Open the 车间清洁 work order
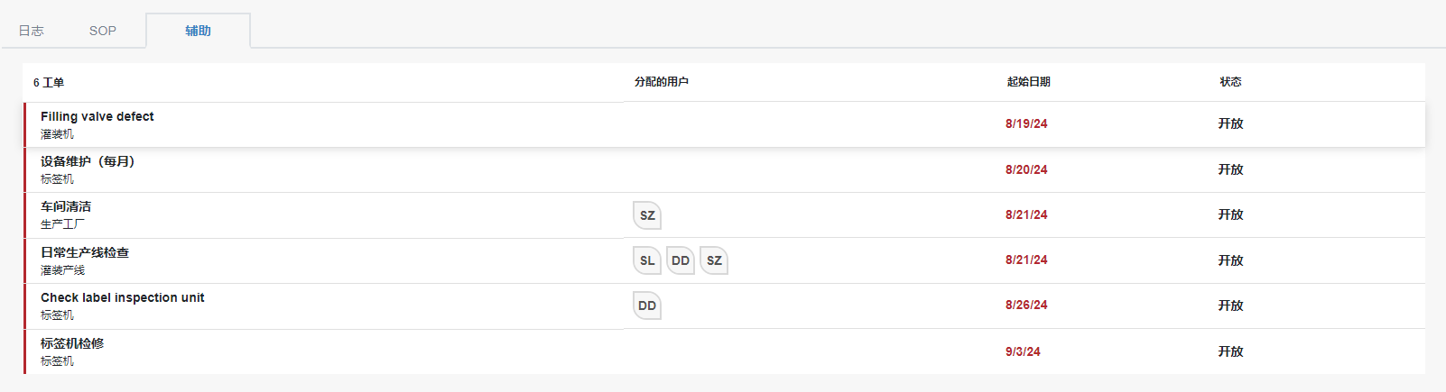Screen dimensions: 1446x392 (x=66, y=206)
